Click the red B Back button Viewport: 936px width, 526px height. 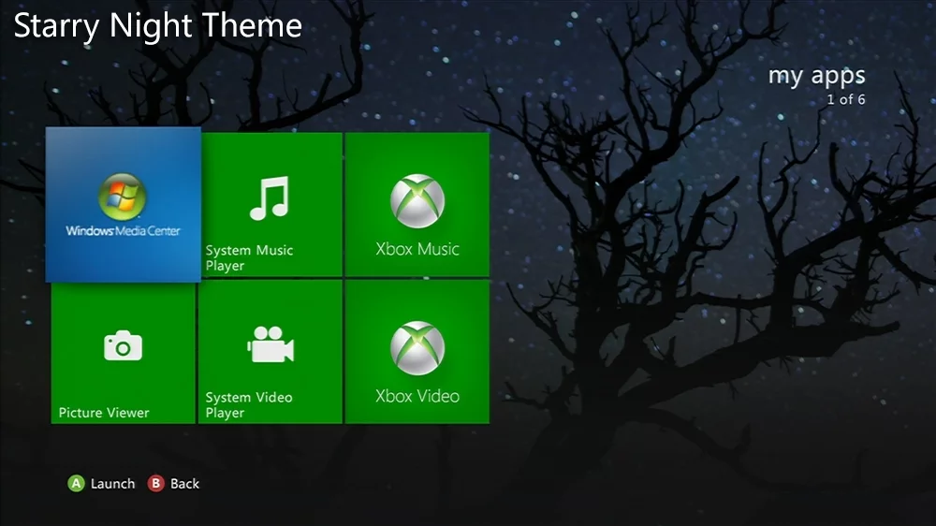(x=174, y=484)
